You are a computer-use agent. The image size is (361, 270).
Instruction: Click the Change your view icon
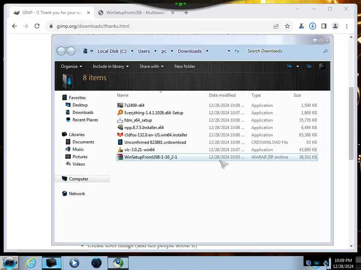pos(290,66)
